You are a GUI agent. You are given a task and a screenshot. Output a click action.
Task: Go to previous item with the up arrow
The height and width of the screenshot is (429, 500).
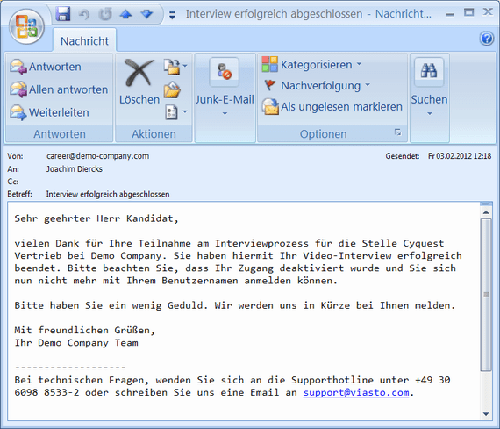pyautogui.click(x=126, y=14)
